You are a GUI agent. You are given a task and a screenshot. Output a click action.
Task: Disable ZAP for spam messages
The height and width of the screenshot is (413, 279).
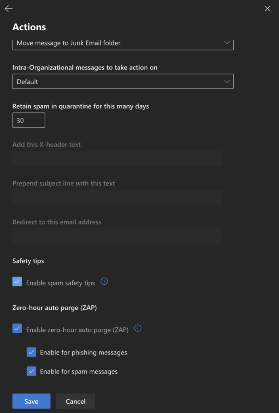pyautogui.click(x=31, y=371)
